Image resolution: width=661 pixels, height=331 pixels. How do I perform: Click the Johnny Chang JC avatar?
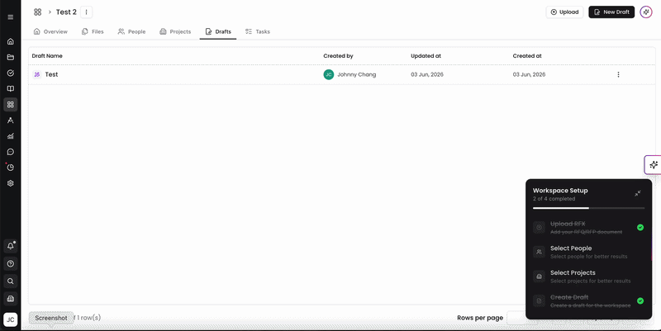(x=328, y=74)
